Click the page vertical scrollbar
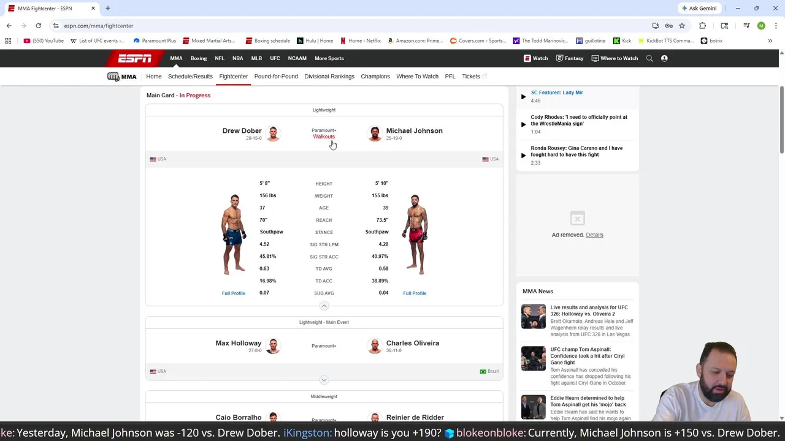The image size is (785, 441). (781, 119)
